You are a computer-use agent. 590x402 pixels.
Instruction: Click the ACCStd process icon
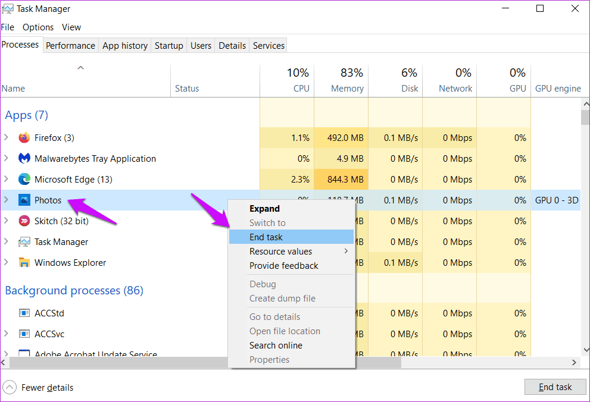pos(24,313)
